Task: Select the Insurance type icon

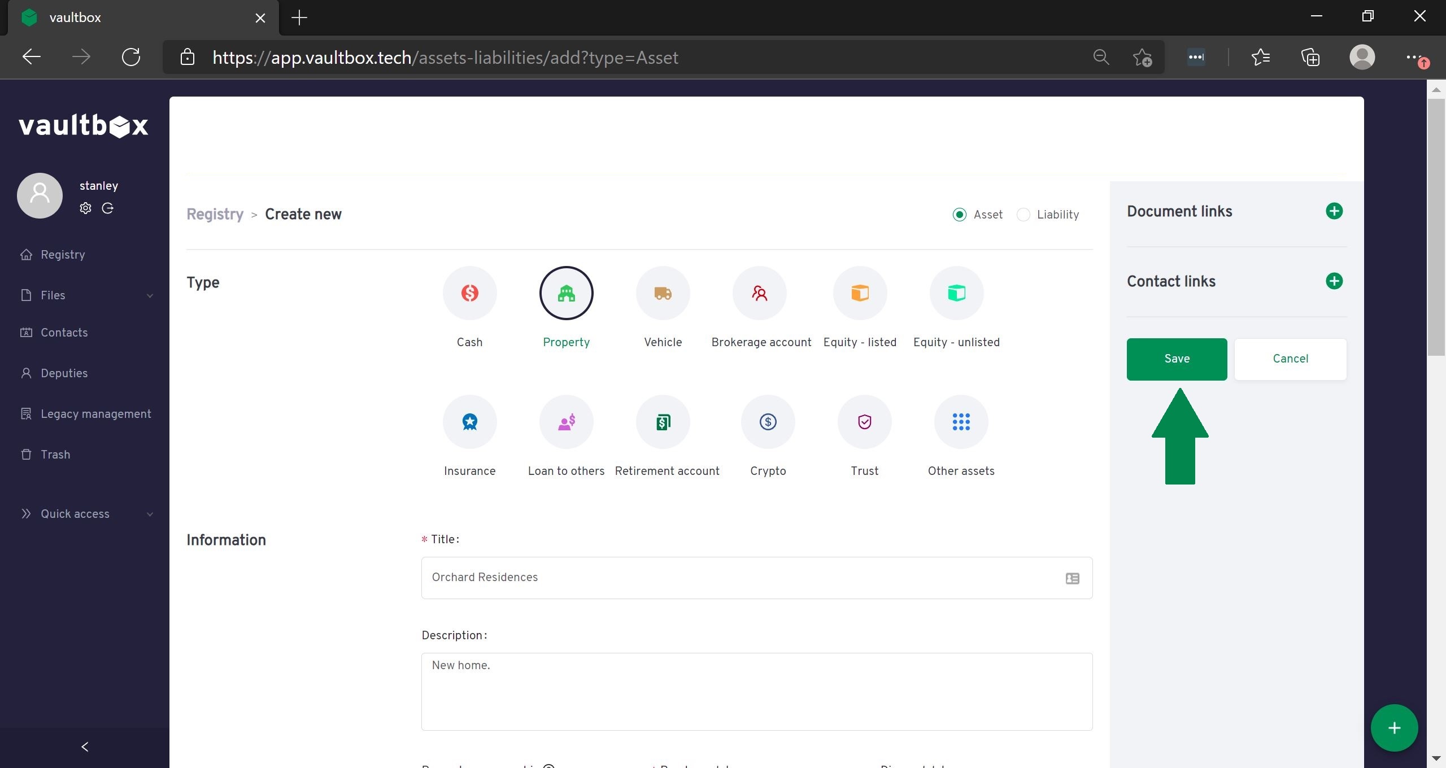Action: pos(469,422)
